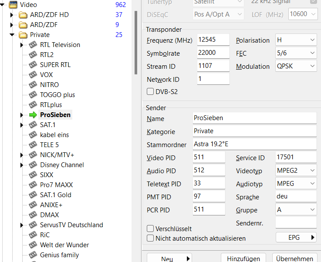
Task: Click the DMAX channel icon
Action: pyautogui.click(x=33, y=215)
